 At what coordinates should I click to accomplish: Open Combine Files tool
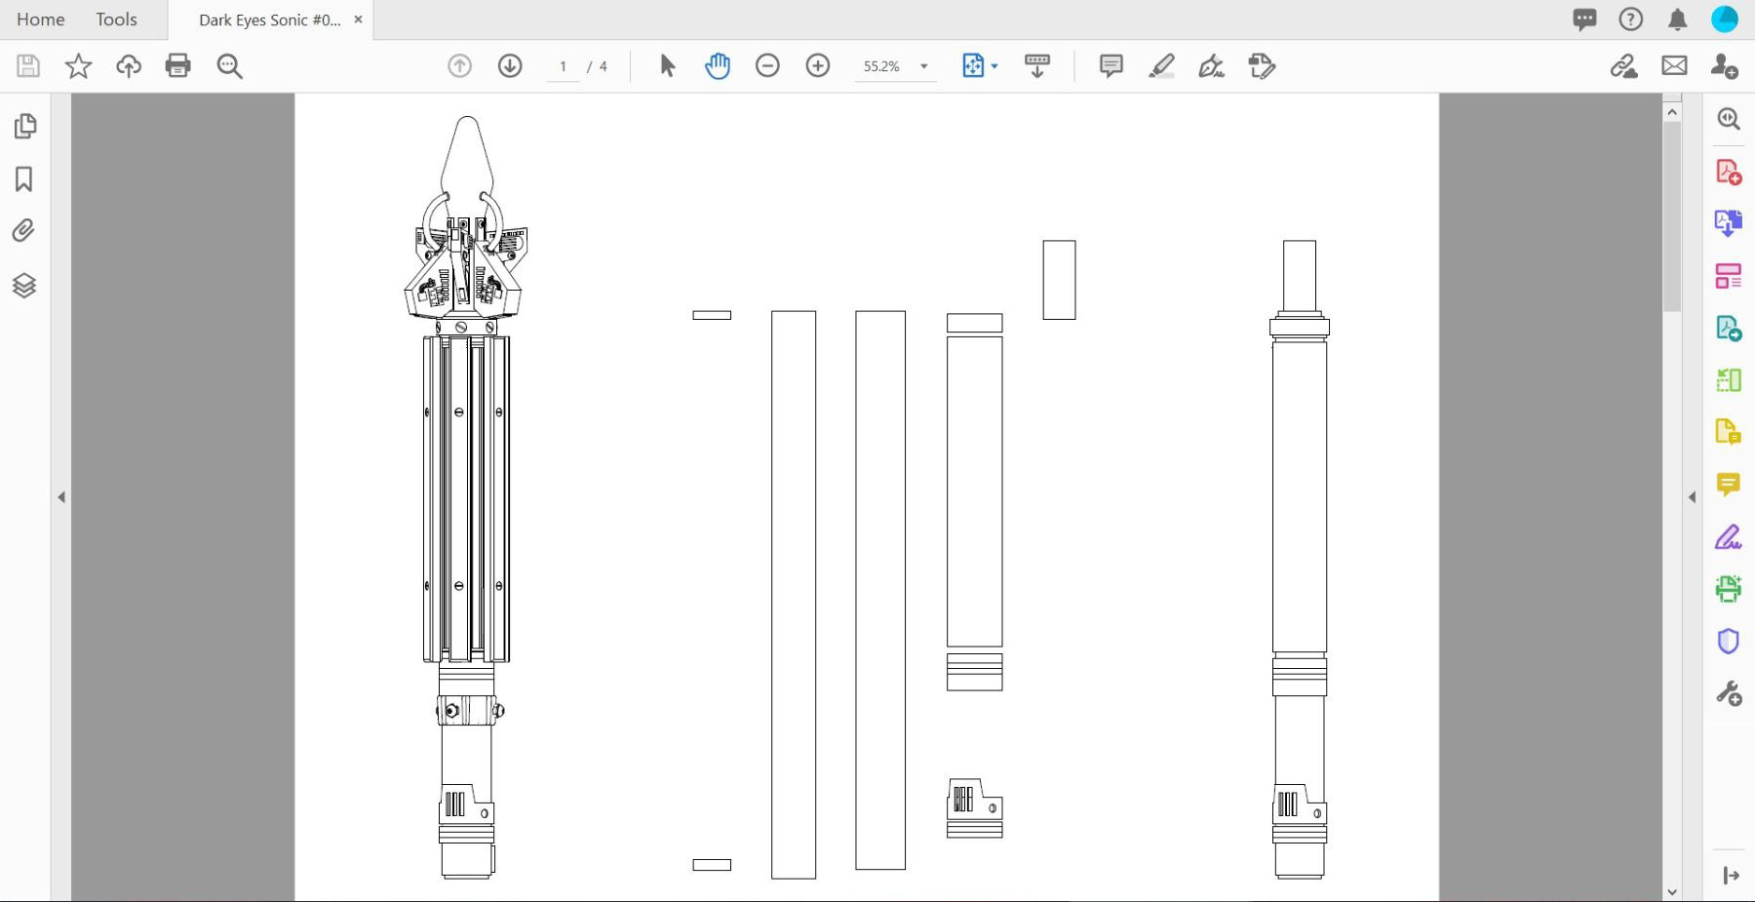coord(1729,223)
